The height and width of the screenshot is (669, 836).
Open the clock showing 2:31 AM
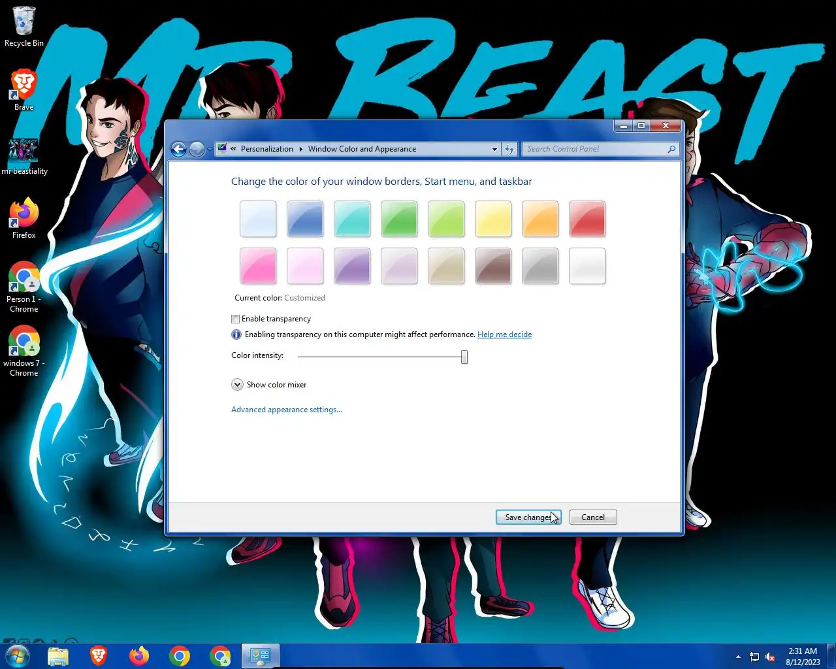coord(803,656)
